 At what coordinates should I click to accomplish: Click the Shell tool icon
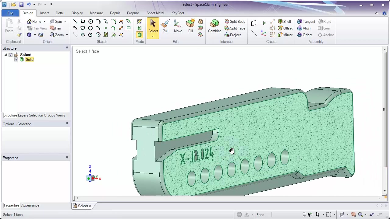[x=280, y=22]
